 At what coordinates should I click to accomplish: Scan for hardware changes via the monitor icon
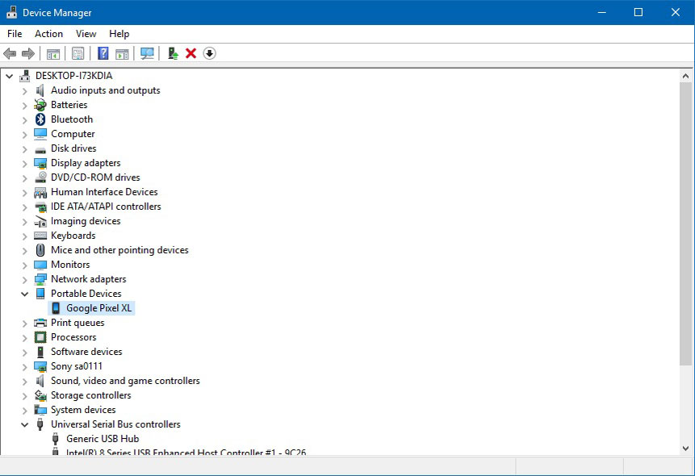tap(147, 53)
